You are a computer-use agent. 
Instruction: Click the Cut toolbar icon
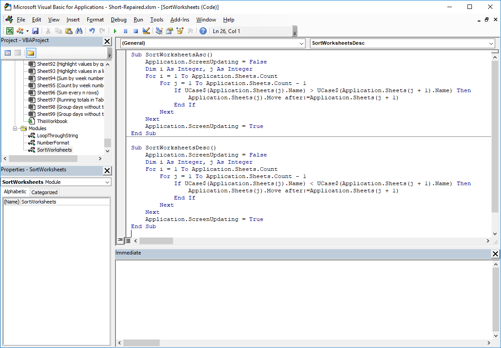click(x=48, y=31)
